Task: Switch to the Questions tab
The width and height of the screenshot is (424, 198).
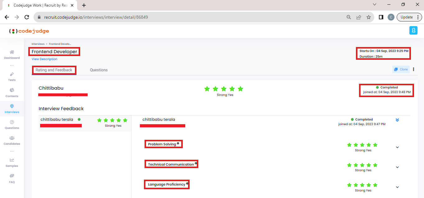Action: tap(99, 70)
